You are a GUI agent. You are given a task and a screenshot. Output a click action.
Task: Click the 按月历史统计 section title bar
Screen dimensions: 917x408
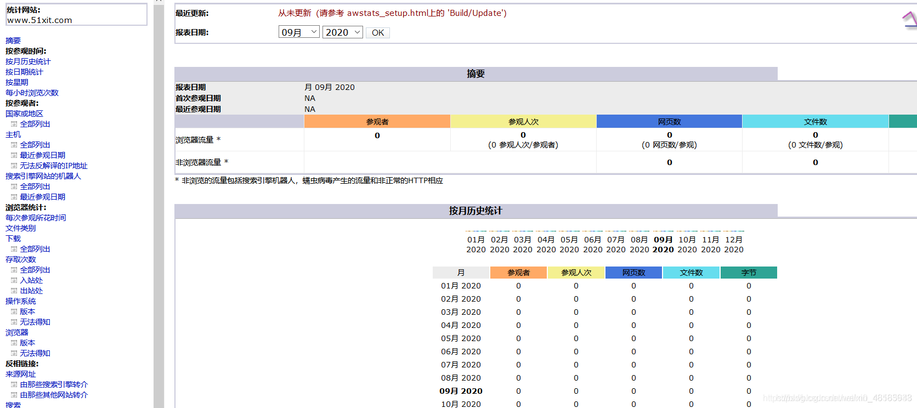476,211
